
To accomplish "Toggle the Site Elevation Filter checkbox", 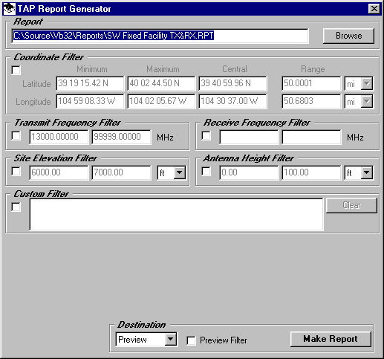I will coord(16,172).
